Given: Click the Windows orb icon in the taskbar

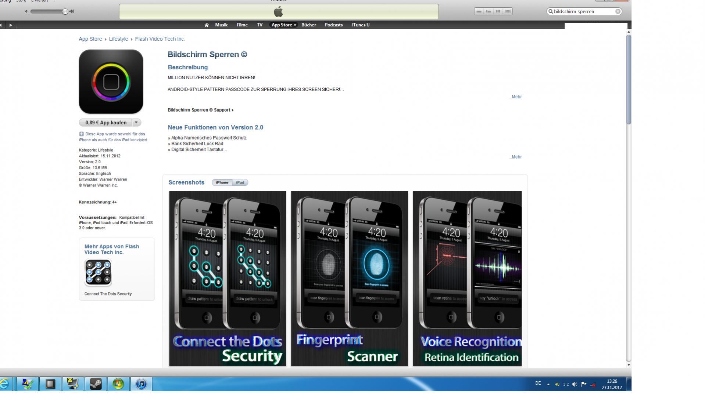Looking at the screenshot, I should [118, 384].
